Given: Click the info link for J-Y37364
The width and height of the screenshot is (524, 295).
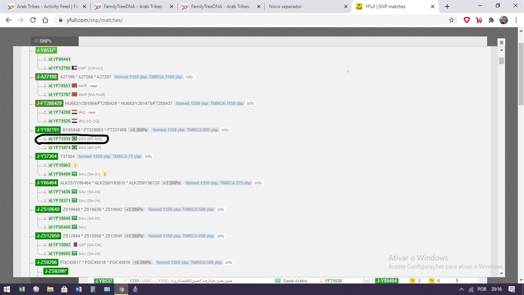Looking at the screenshot, I should click(x=148, y=156).
